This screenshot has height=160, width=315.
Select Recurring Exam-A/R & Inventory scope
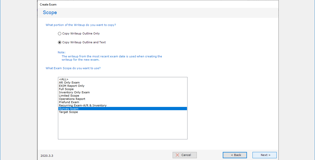(x=83, y=105)
